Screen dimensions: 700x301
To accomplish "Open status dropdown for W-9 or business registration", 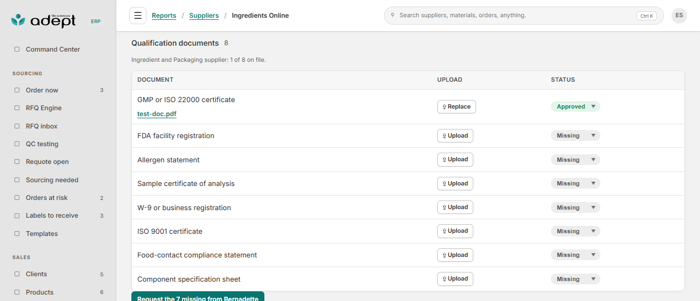I will pyautogui.click(x=575, y=207).
